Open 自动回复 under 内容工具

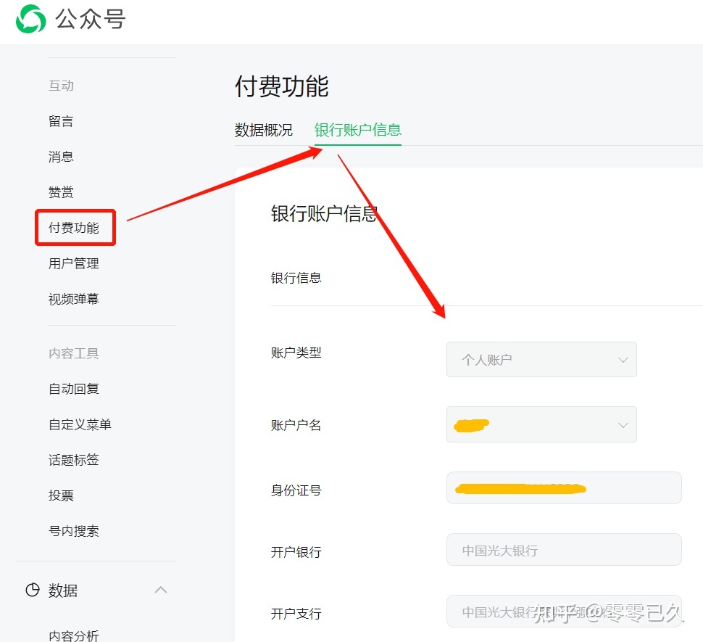pos(74,389)
